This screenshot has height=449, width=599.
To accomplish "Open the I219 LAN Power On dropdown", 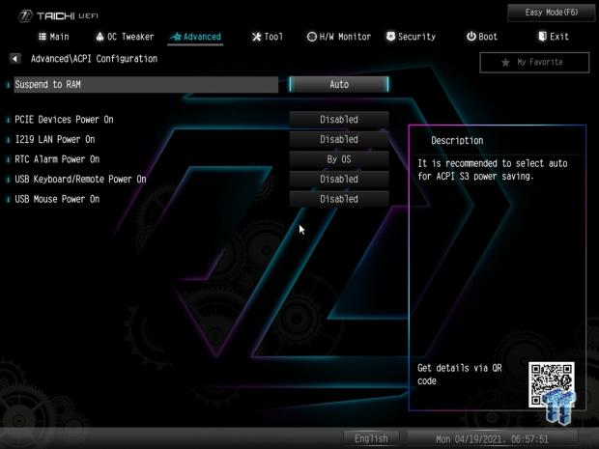I will coord(339,139).
